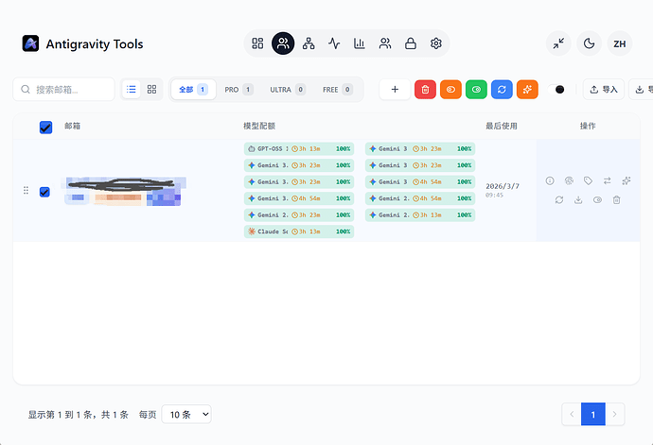Go to previous page with left chevron
The width and height of the screenshot is (653, 445).
(x=572, y=414)
